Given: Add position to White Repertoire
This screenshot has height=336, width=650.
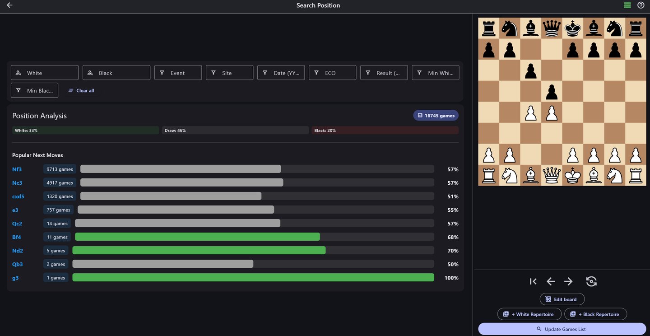Looking at the screenshot, I should [529, 314].
